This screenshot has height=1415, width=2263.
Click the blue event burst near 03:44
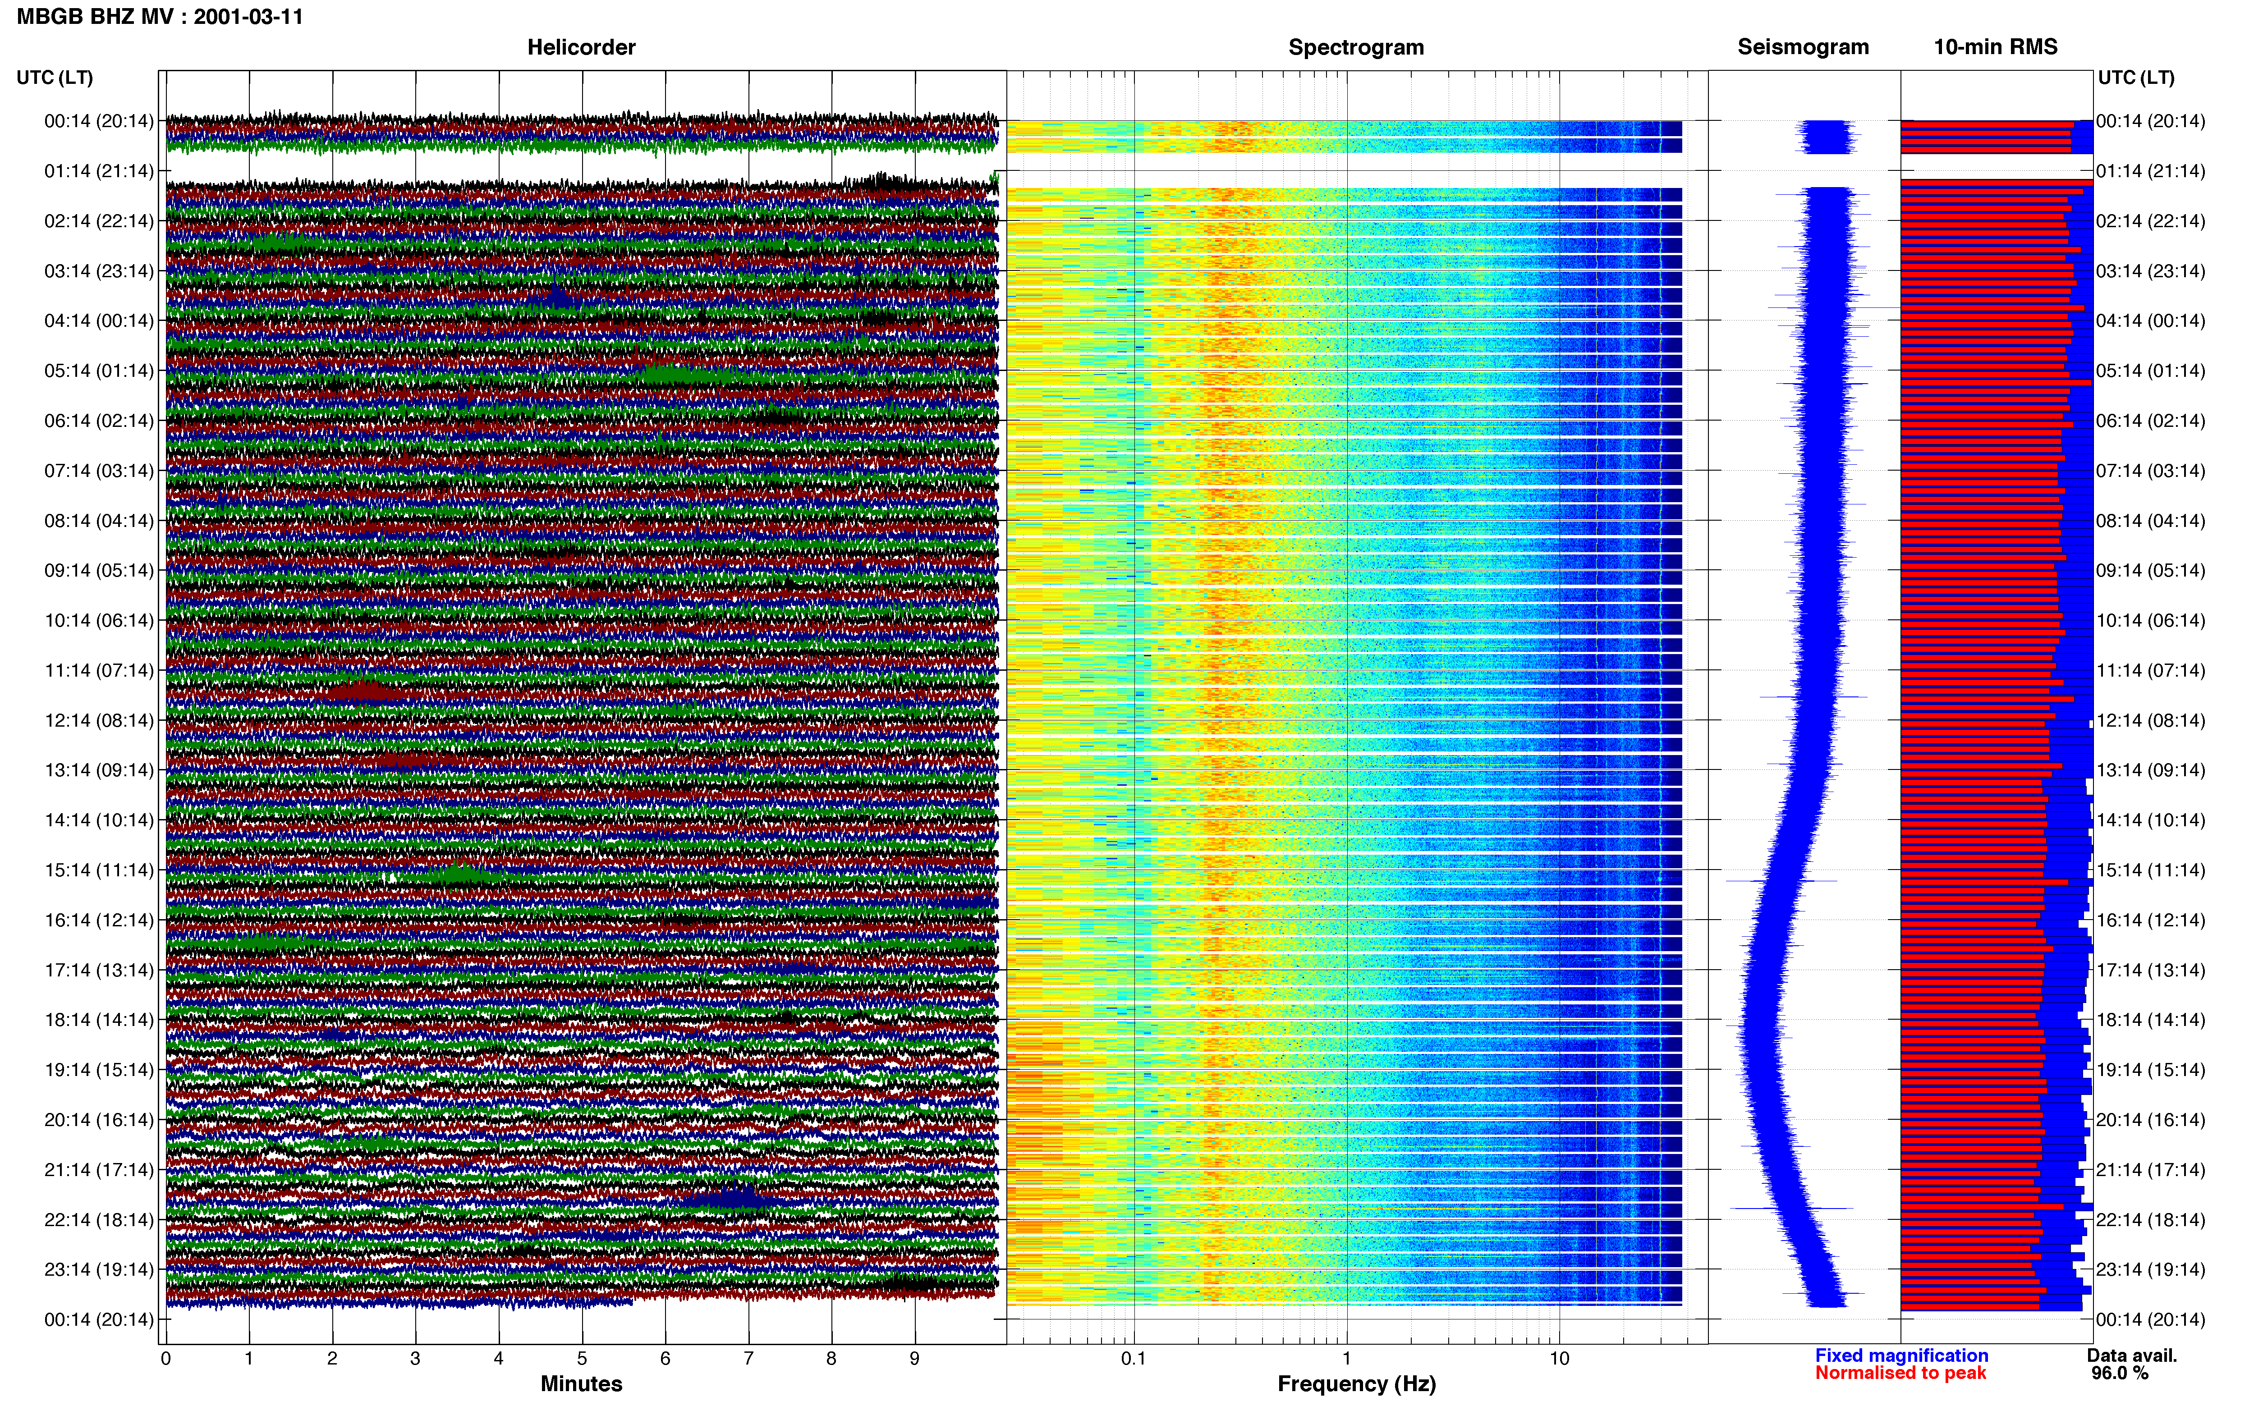tap(558, 297)
